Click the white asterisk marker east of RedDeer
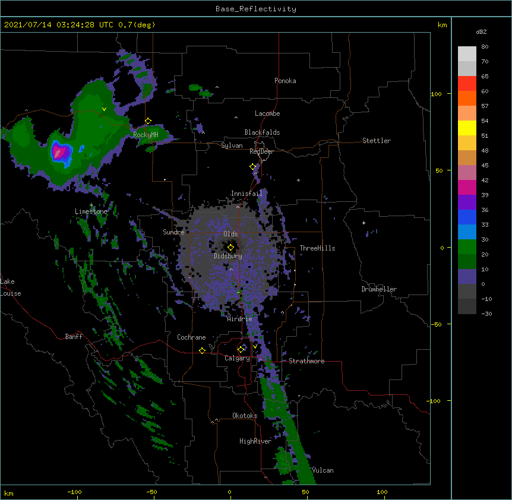512x500 pixels. pyautogui.click(x=298, y=180)
